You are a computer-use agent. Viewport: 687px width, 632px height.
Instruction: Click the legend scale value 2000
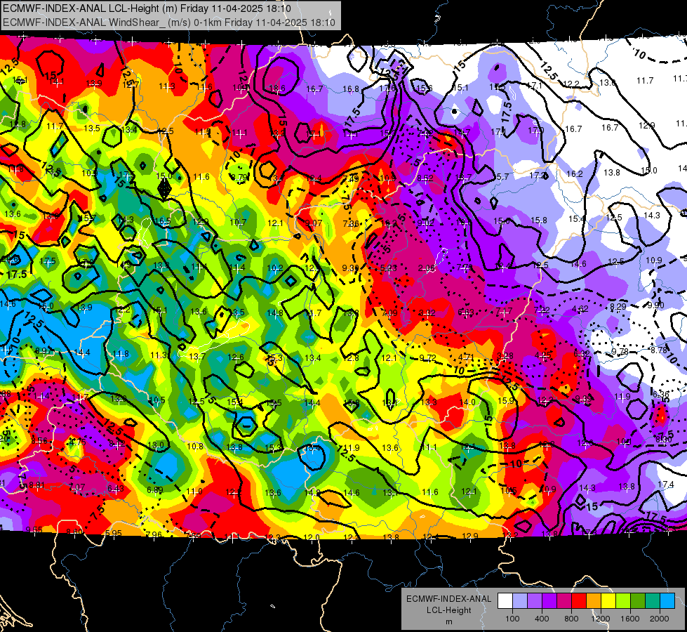coord(660,619)
